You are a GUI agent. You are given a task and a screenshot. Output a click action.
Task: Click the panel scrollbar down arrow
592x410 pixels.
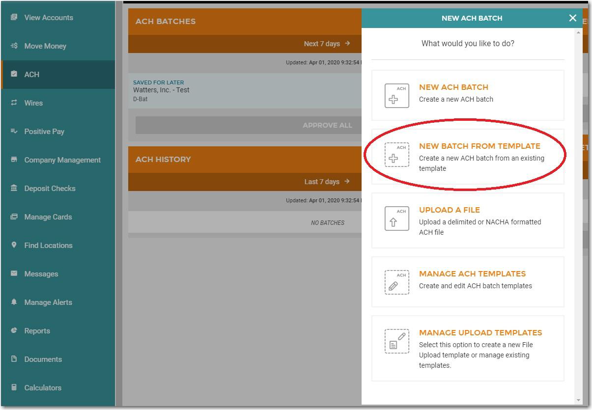point(578,400)
